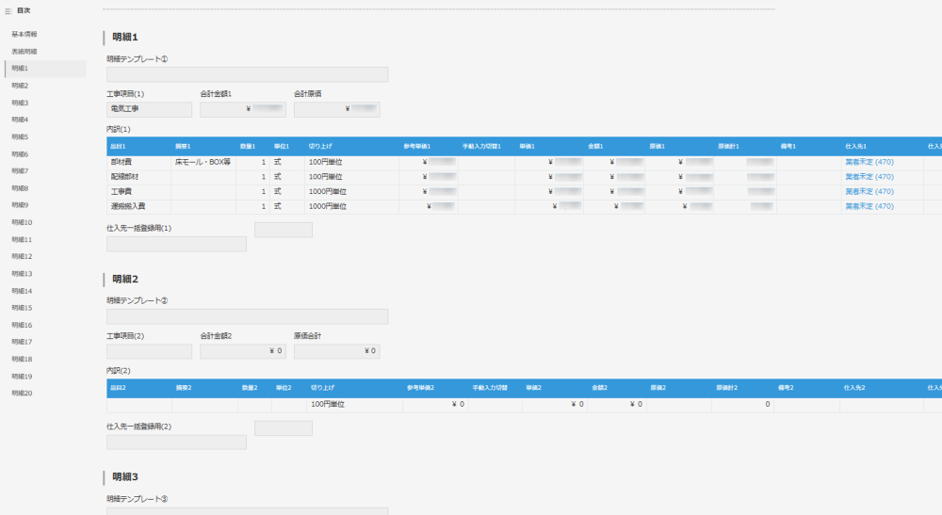
Task: Click the empty 工事項目(2) field
Action: click(150, 351)
